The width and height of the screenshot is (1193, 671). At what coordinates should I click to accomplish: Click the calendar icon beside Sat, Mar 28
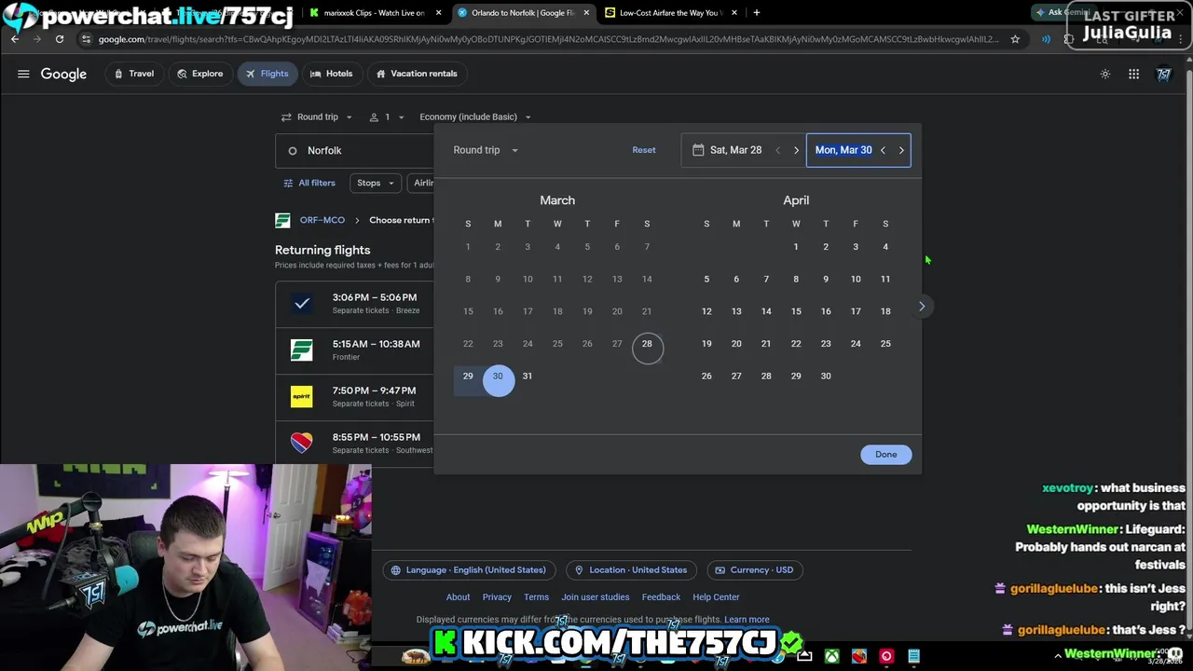[x=698, y=150]
